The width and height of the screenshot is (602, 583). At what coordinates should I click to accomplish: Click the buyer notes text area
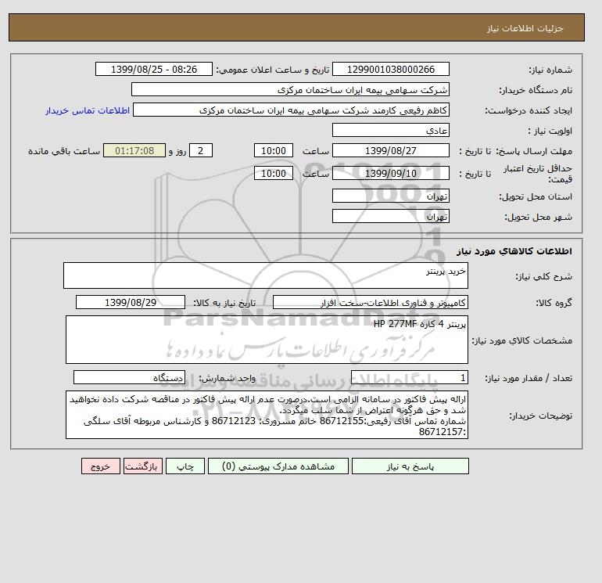coord(267,415)
